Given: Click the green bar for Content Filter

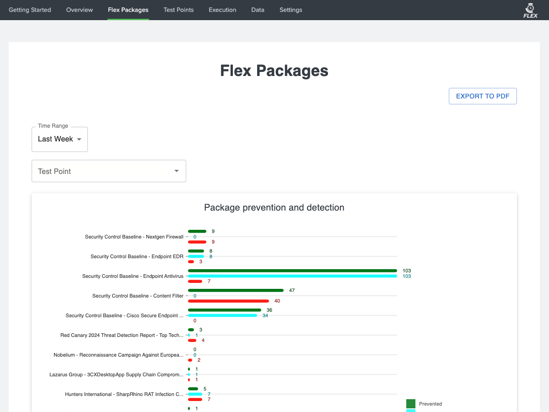Looking at the screenshot, I should [x=236, y=290].
